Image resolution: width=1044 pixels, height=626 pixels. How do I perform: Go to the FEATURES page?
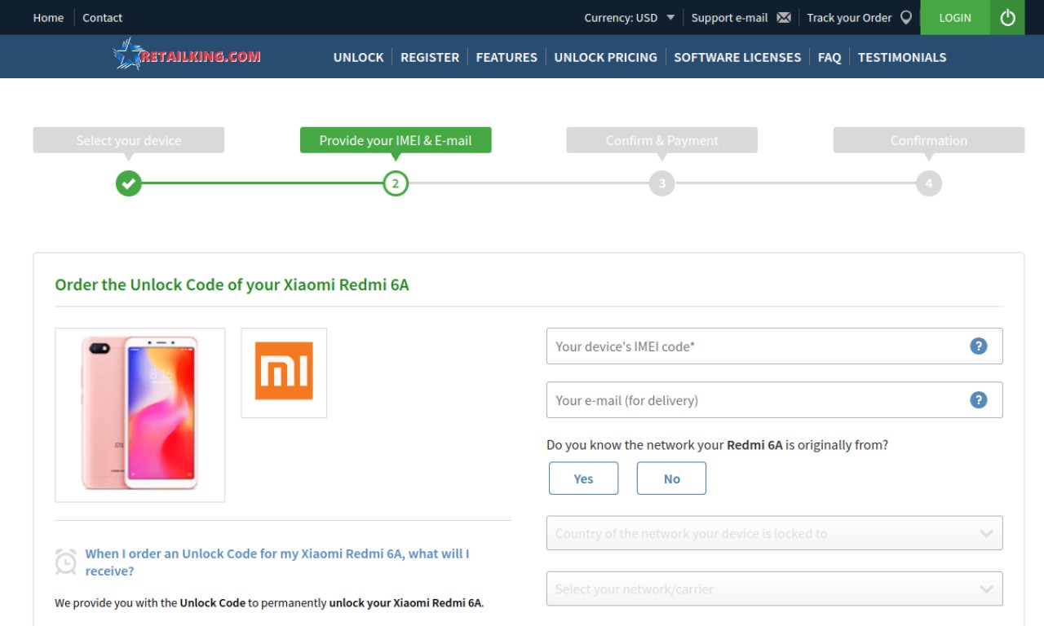click(507, 57)
